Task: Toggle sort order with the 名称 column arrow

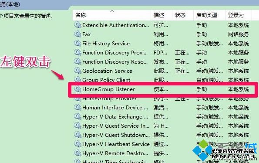Action: pyautogui.click(x=112, y=11)
